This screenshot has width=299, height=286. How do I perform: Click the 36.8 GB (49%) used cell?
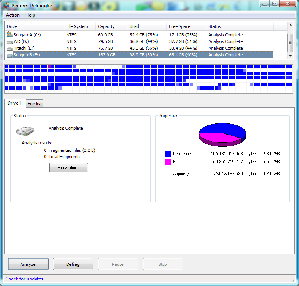(144, 41)
